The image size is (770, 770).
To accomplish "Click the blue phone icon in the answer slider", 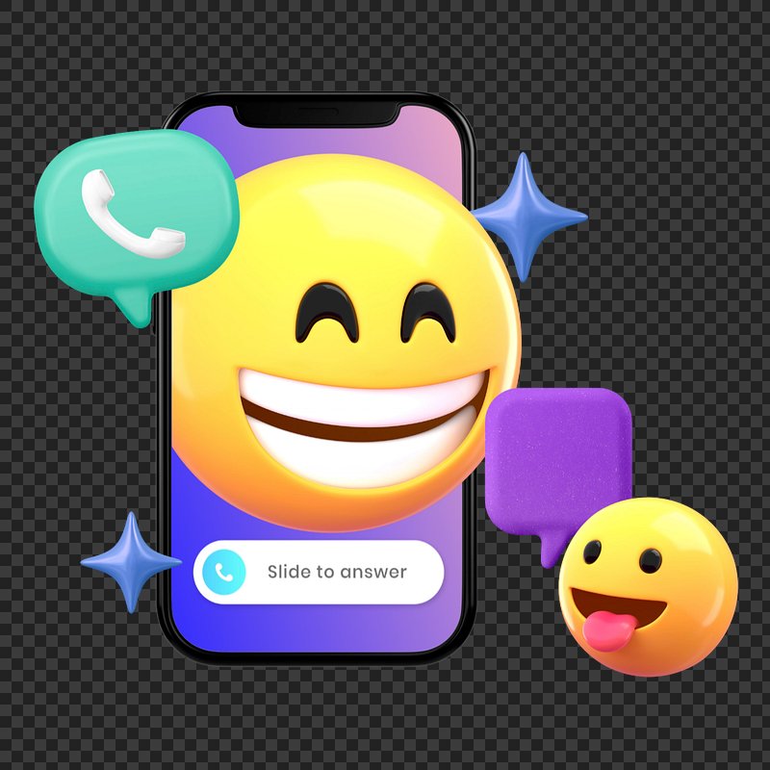I will click(x=224, y=572).
